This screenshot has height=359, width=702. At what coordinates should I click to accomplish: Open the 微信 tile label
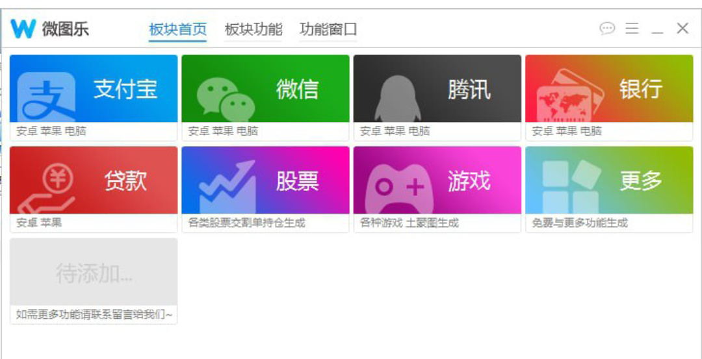297,89
